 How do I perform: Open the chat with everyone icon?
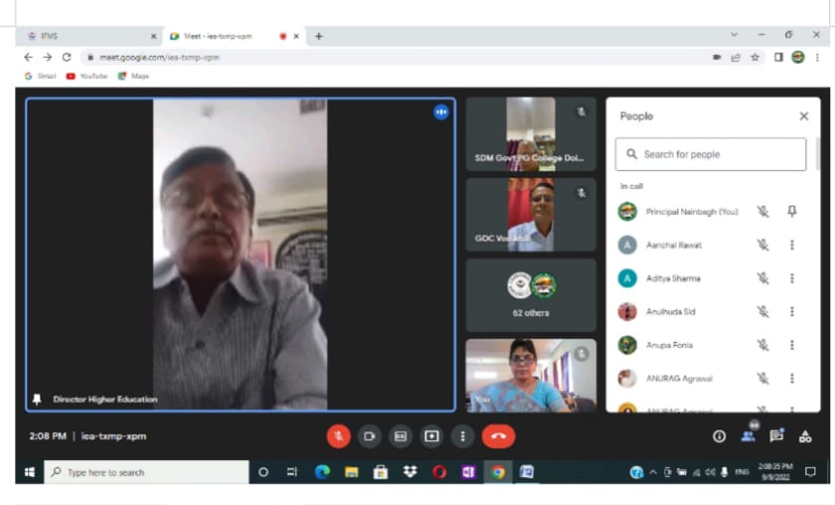[776, 435]
